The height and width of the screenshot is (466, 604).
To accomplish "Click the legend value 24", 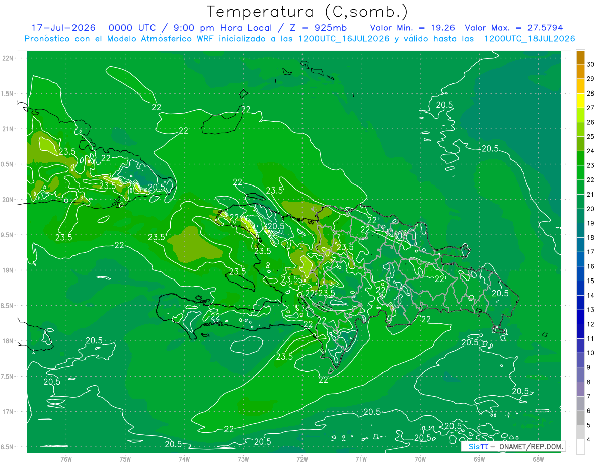I will point(591,151).
